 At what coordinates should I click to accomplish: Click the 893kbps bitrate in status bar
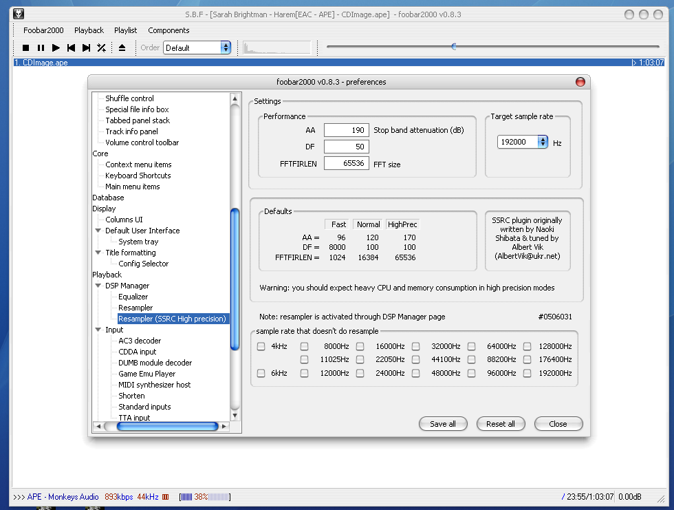point(118,497)
